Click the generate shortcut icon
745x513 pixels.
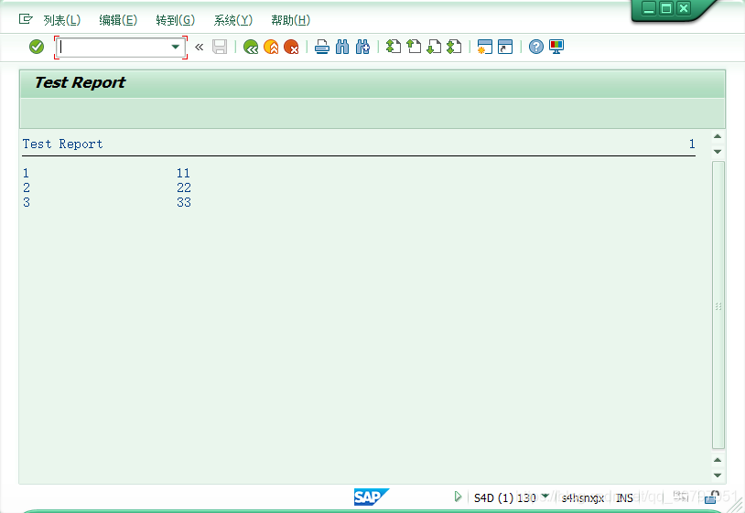tap(505, 47)
